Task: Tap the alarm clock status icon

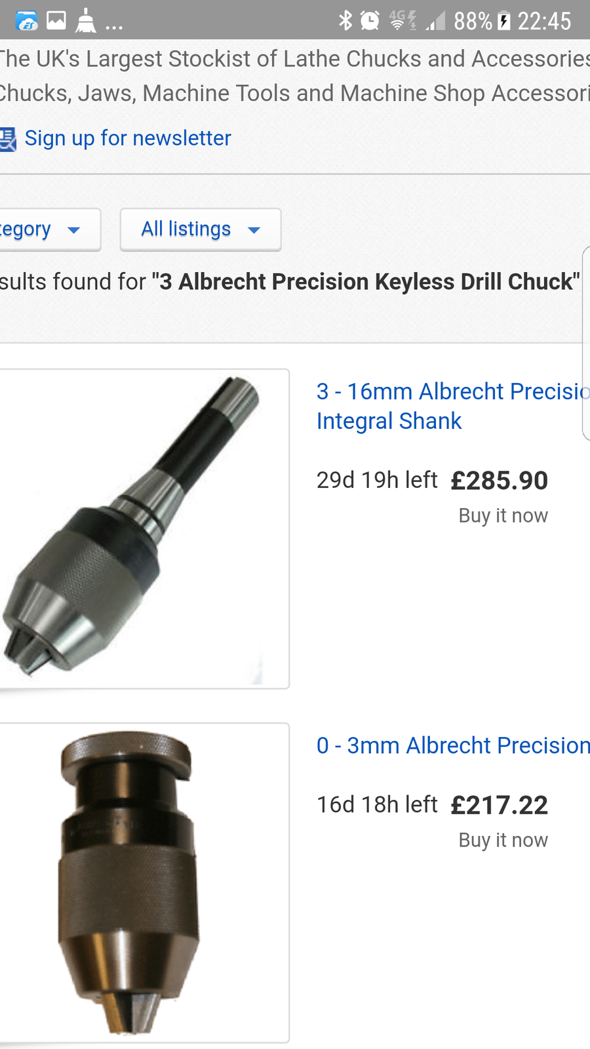Action: 370,21
